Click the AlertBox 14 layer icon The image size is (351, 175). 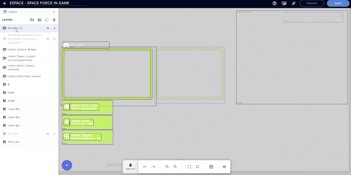pyautogui.click(x=4, y=28)
